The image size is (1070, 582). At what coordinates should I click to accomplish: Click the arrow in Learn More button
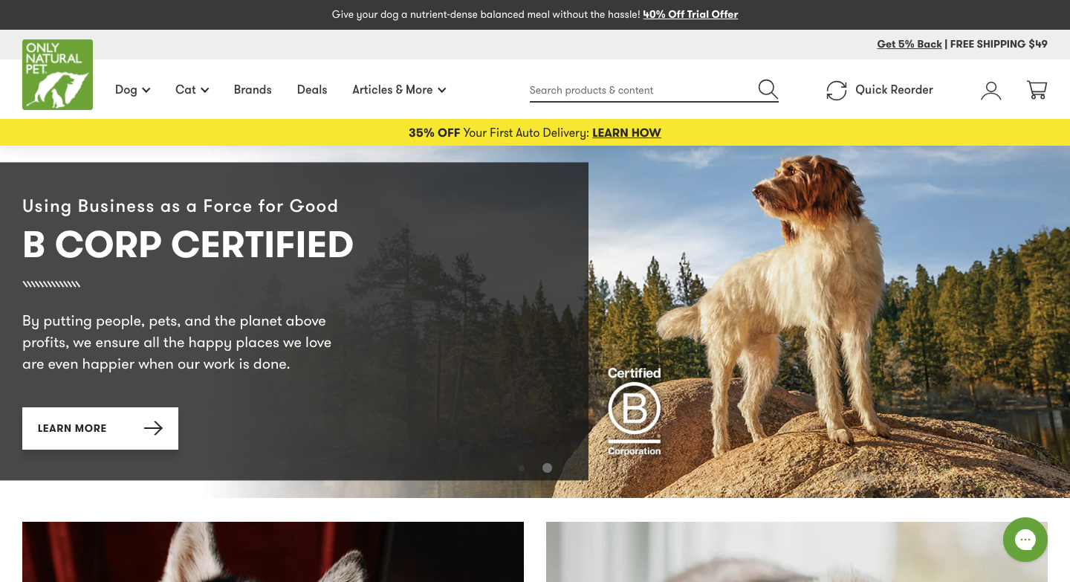pyautogui.click(x=153, y=428)
